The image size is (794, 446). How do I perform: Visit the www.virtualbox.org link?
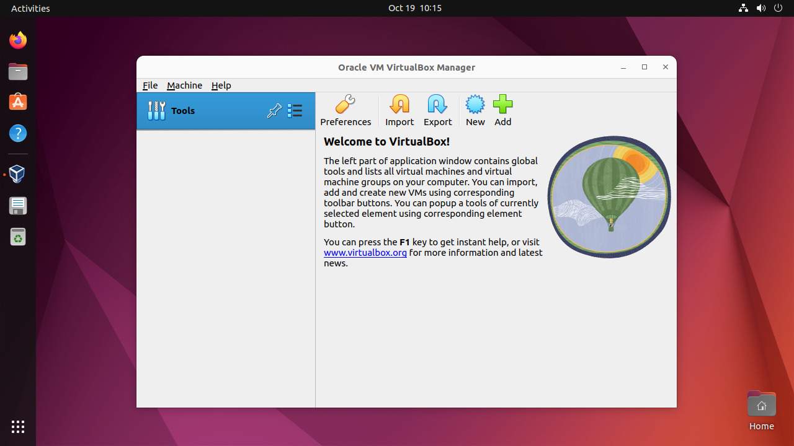click(365, 252)
